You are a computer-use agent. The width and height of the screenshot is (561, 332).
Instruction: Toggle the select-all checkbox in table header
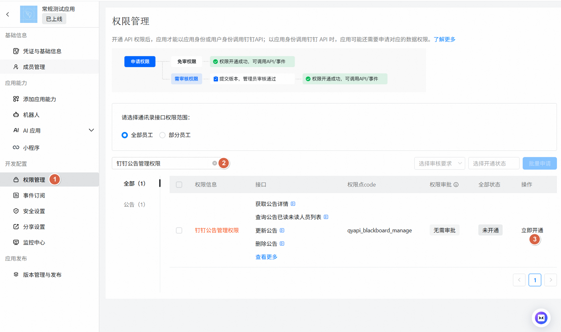click(x=179, y=185)
